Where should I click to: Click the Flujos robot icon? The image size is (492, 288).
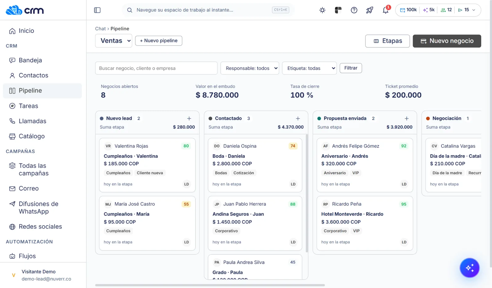coord(12,256)
